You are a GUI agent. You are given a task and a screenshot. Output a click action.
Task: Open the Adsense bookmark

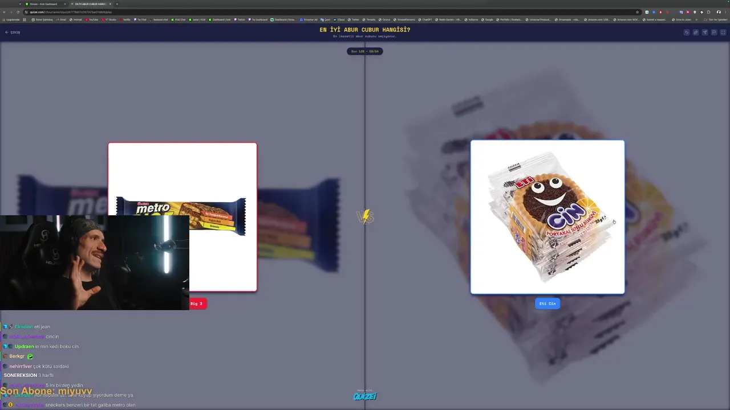(x=472, y=19)
